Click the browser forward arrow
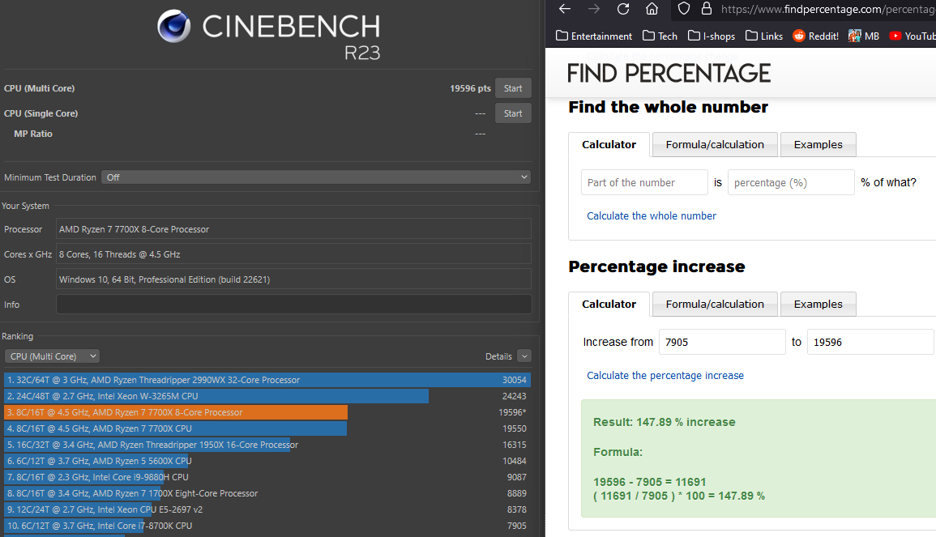This screenshot has height=537, width=936. [594, 9]
